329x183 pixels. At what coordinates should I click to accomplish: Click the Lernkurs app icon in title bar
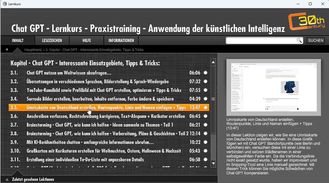[5, 4]
